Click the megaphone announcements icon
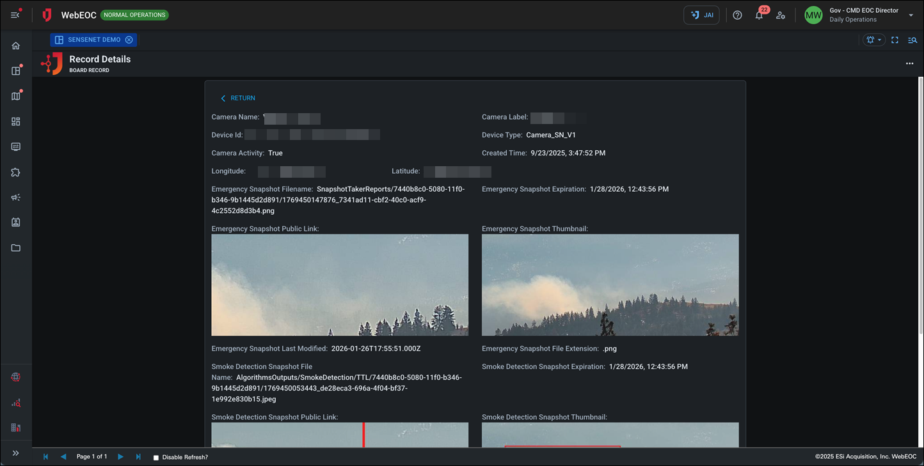 coord(16,197)
